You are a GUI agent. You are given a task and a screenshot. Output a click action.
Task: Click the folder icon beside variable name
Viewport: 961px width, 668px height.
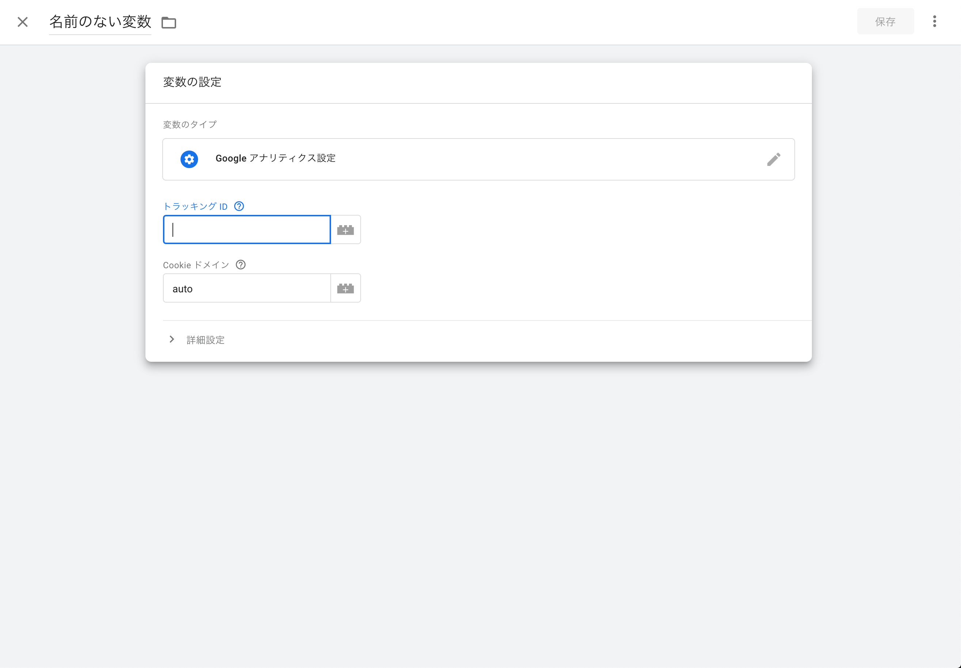[169, 22]
